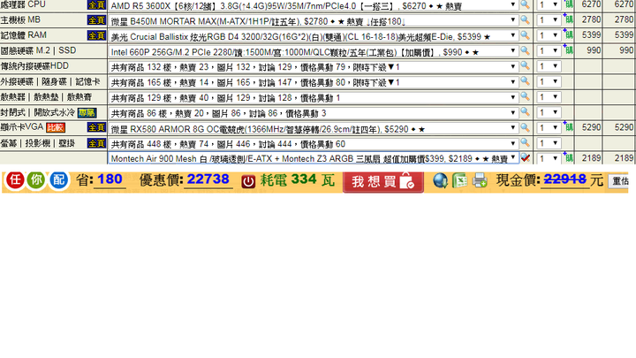Click the 主機板 MB category label
The width and height of the screenshot is (636, 358).
(x=20, y=19)
